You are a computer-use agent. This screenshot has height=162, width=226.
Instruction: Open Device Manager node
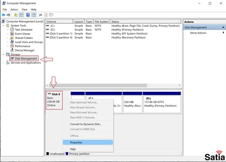(x=25, y=50)
